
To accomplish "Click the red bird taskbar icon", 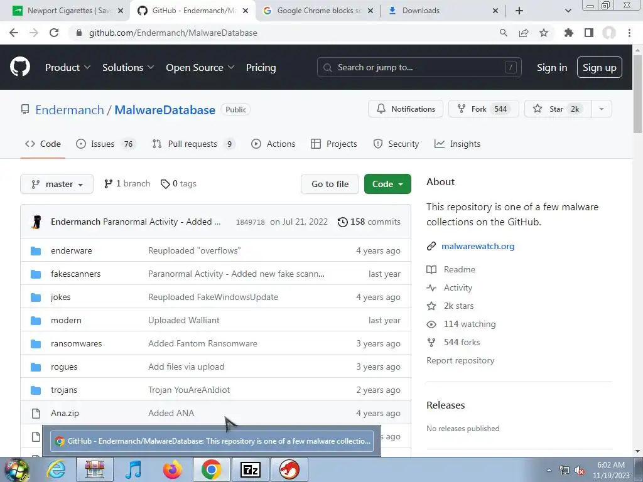I will (x=289, y=469).
